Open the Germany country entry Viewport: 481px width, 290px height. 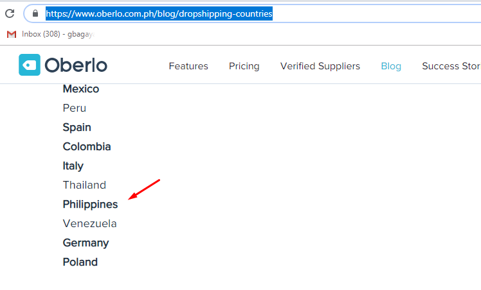pyautogui.click(x=86, y=243)
